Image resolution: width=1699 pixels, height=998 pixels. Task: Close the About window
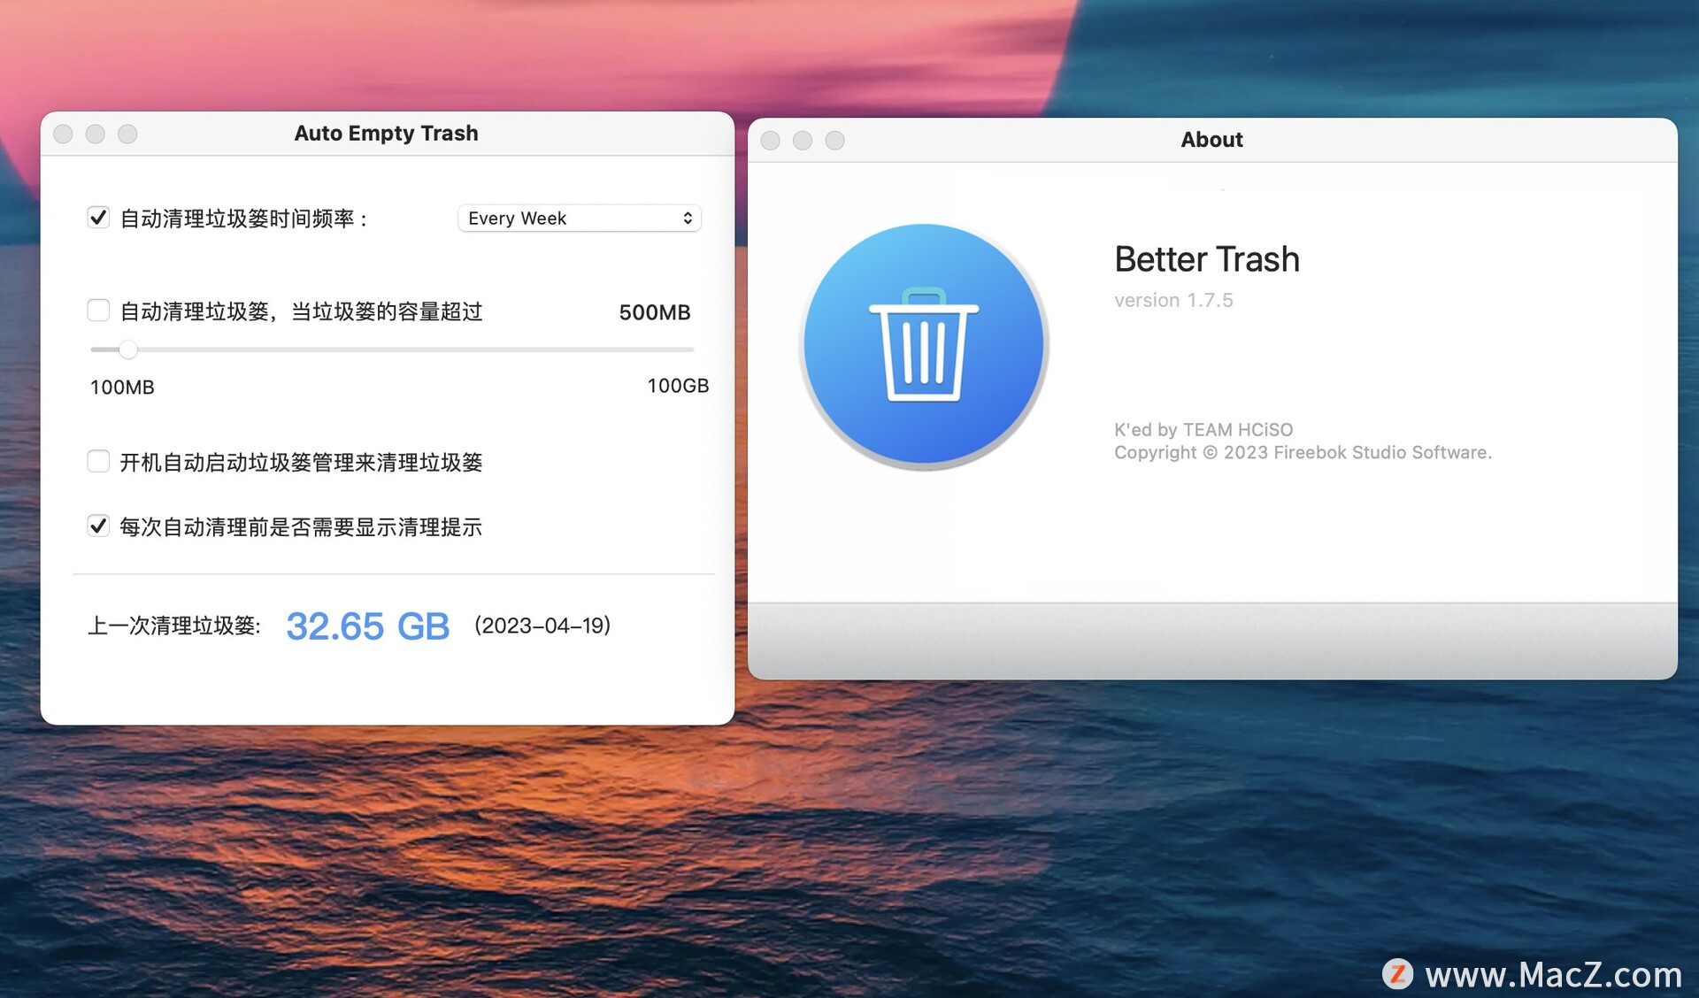(x=770, y=141)
